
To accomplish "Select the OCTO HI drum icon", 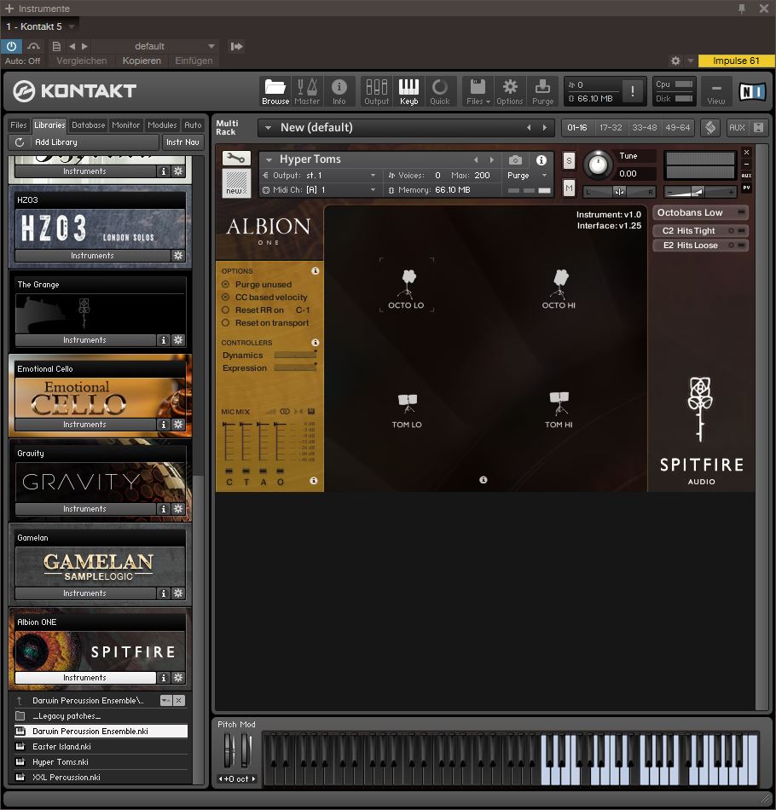I will click(559, 288).
